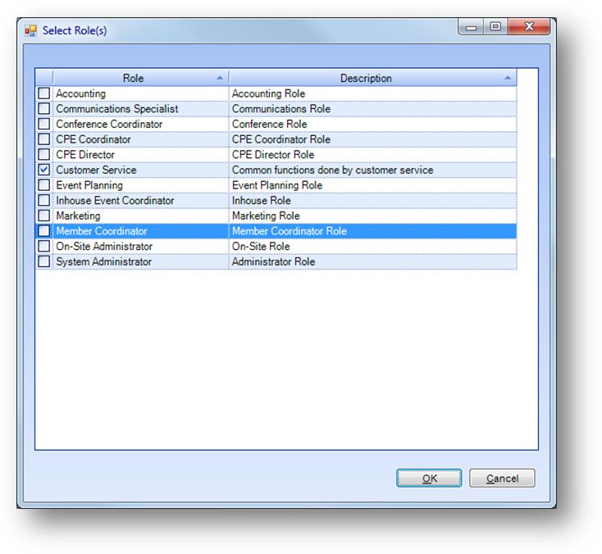Click the 'Member Coordinator Role' description cell
The width and height of the screenshot is (602, 554).
(x=373, y=231)
